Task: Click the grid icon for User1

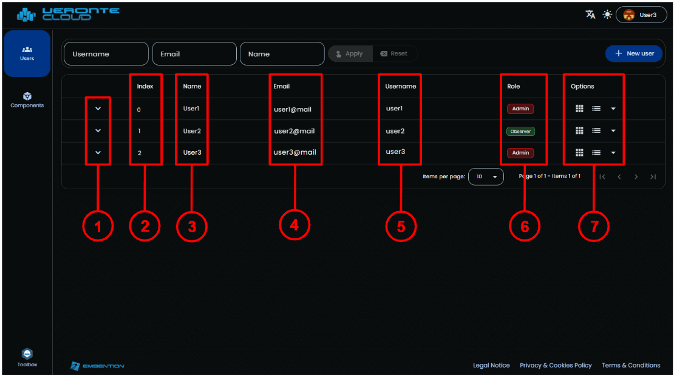Action: pos(579,109)
